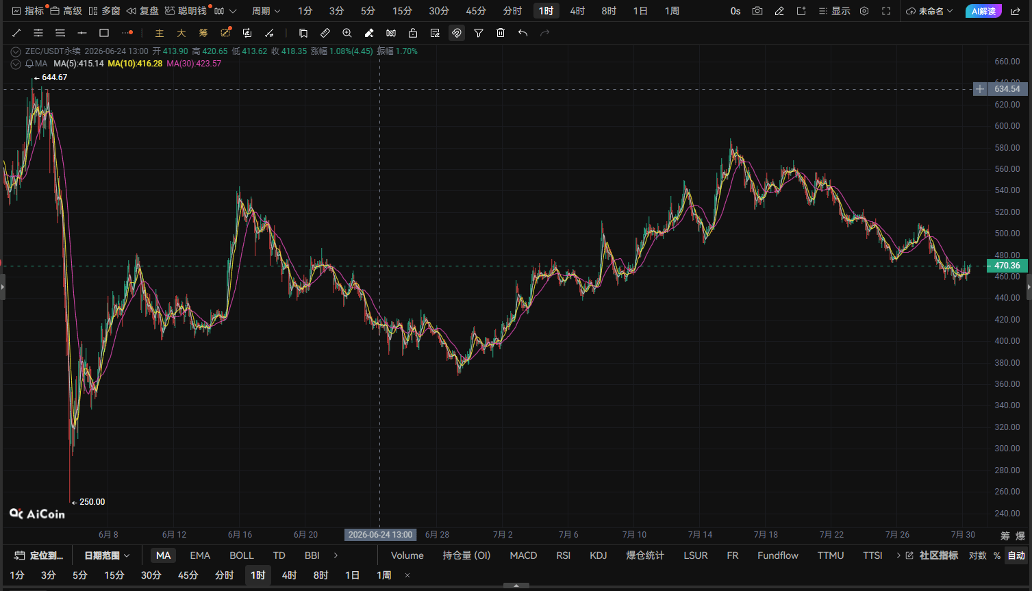The width and height of the screenshot is (1032, 591).
Task: Enable the BOLL main indicator
Action: point(242,555)
